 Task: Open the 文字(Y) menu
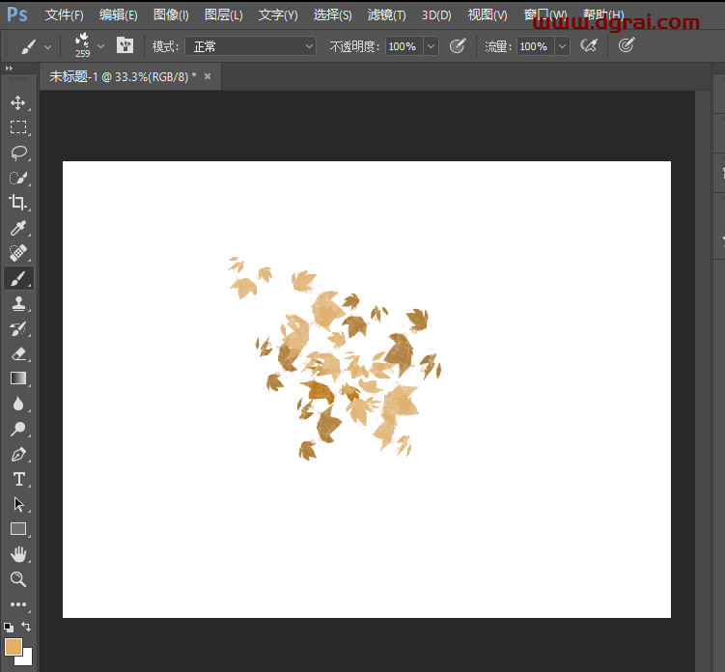click(278, 14)
